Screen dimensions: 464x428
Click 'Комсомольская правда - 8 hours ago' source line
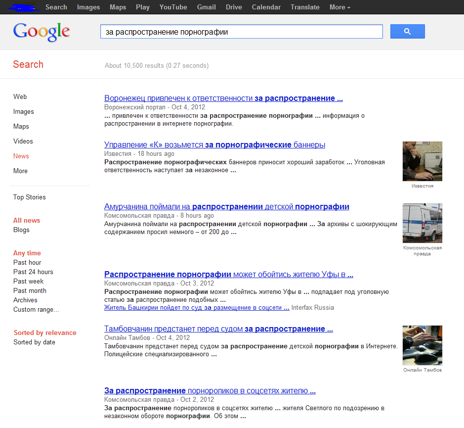tap(159, 215)
